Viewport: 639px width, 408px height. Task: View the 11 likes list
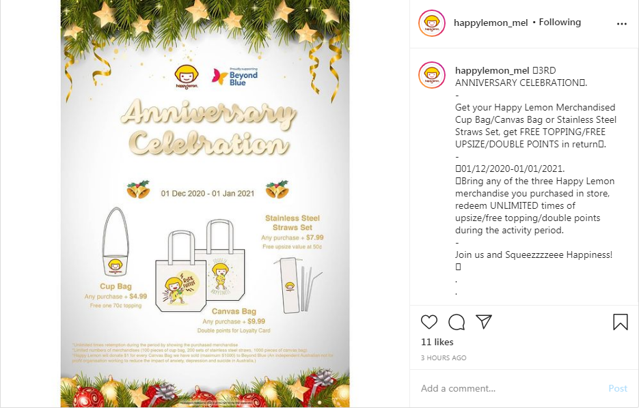click(x=437, y=342)
